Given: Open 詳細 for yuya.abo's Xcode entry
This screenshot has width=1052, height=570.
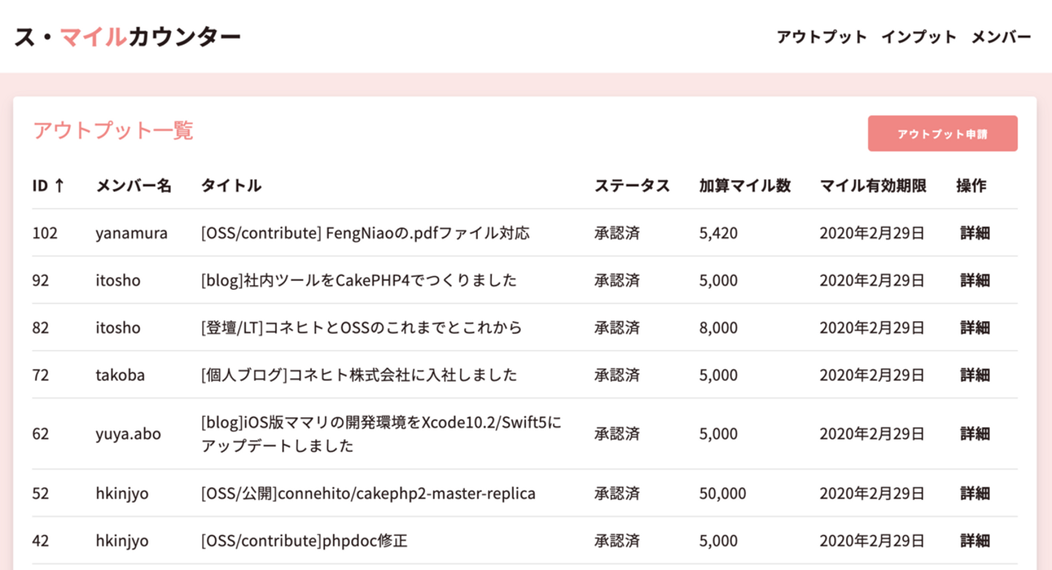Looking at the screenshot, I should 975,434.
